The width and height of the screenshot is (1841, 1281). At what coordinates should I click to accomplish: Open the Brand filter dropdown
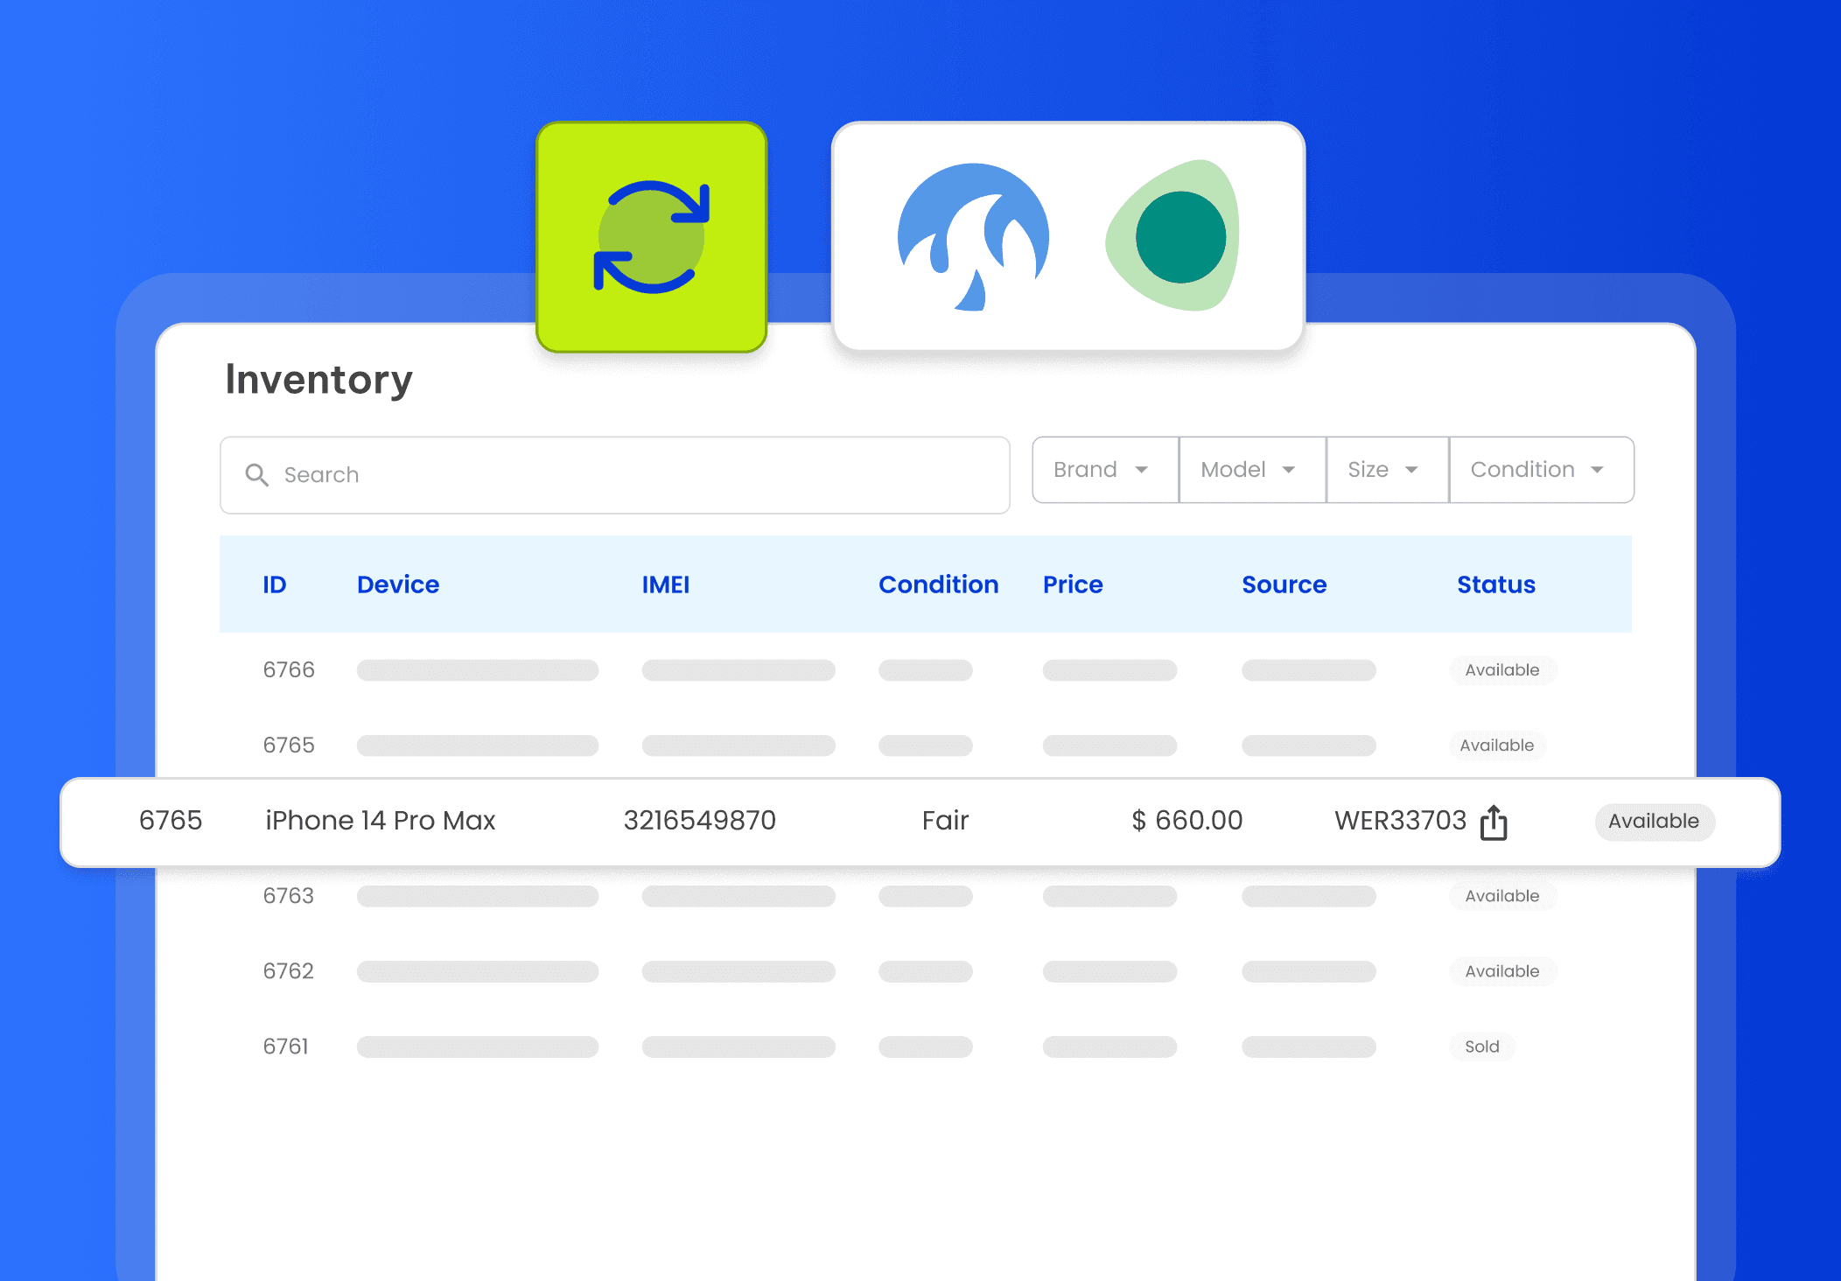click(x=1104, y=470)
